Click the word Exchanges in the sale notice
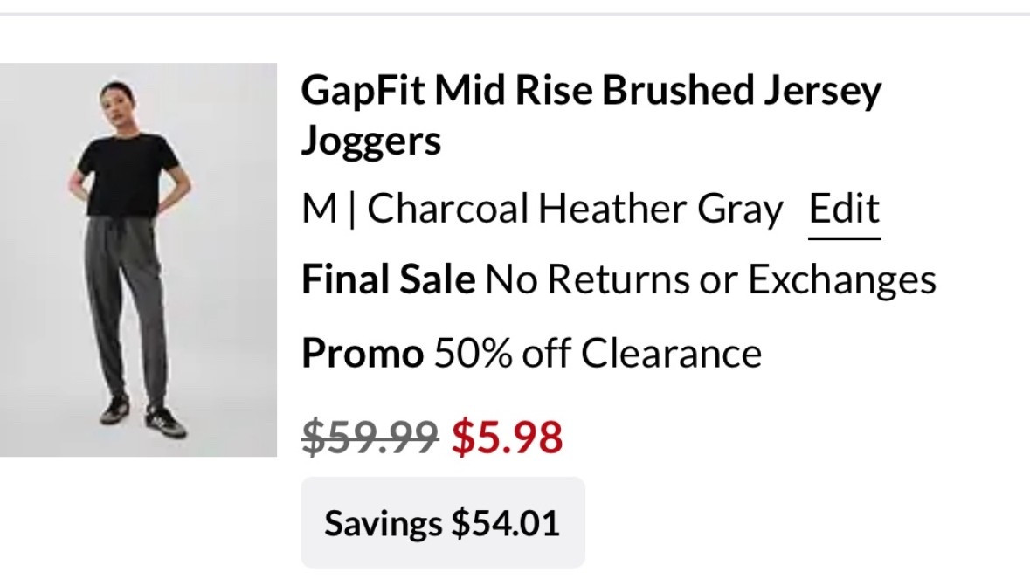 pos(841,280)
